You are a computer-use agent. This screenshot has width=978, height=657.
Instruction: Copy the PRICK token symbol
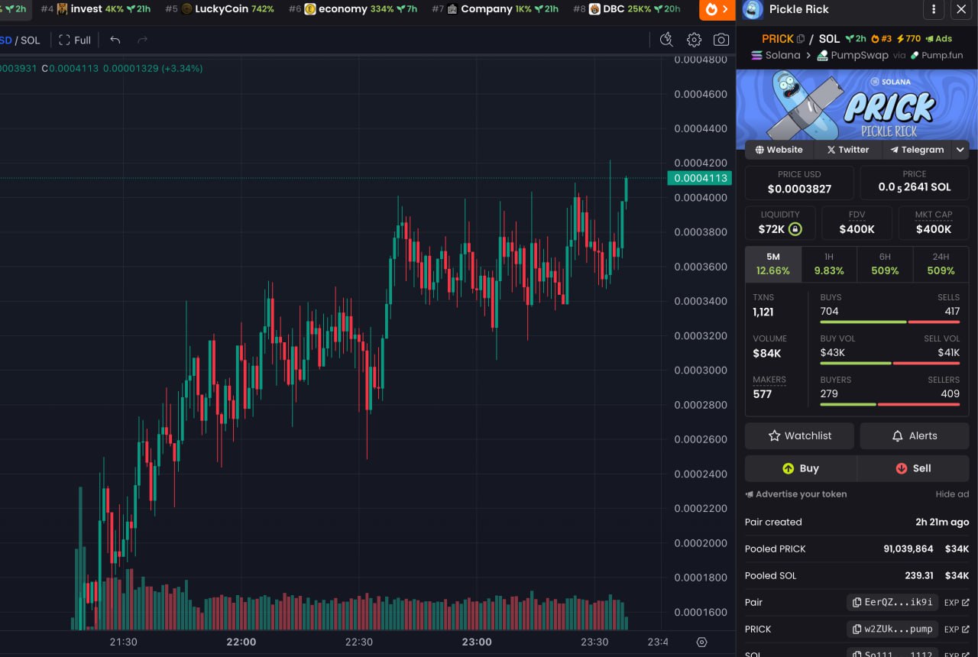coord(801,39)
